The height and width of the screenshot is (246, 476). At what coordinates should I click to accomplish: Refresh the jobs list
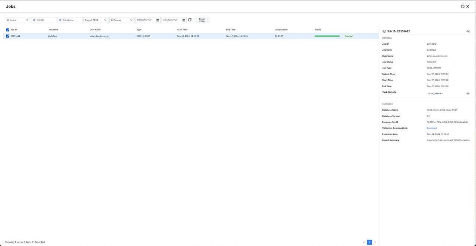190,20
